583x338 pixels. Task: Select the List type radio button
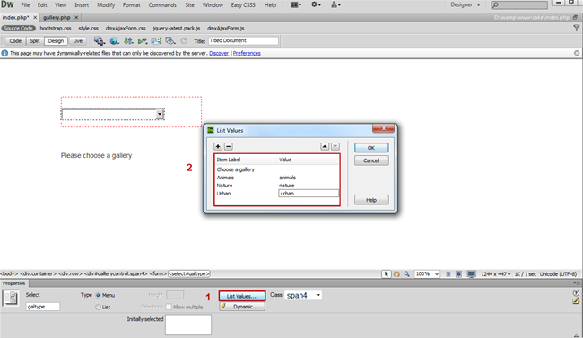point(98,308)
